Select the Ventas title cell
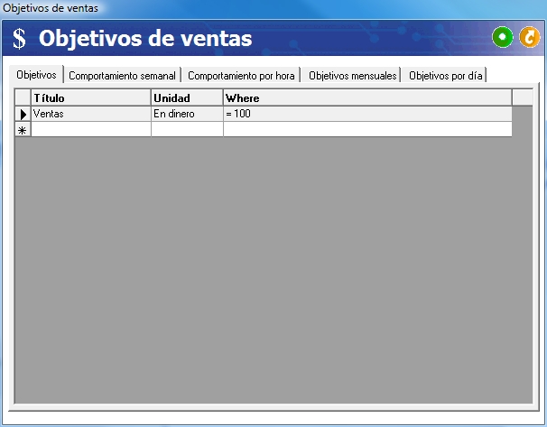 click(90, 115)
